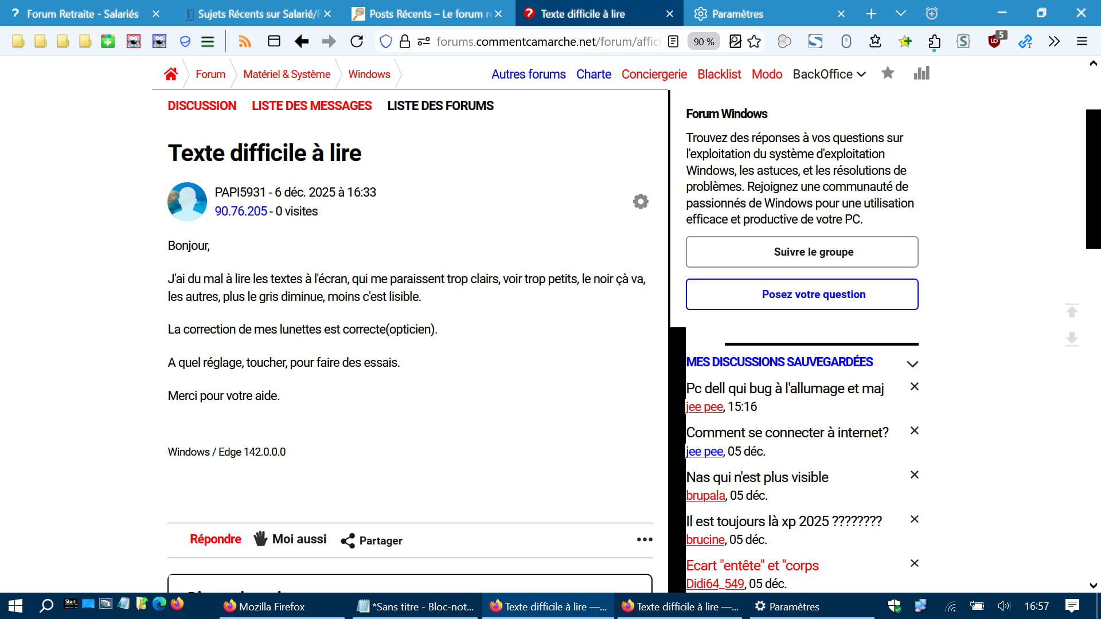Toggle the Moi aussi hand button

[291, 539]
